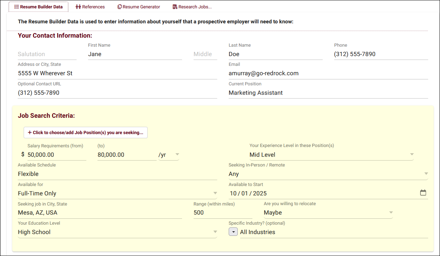Open the Resume Generator tab
This screenshot has width=440, height=256.
click(x=139, y=7)
